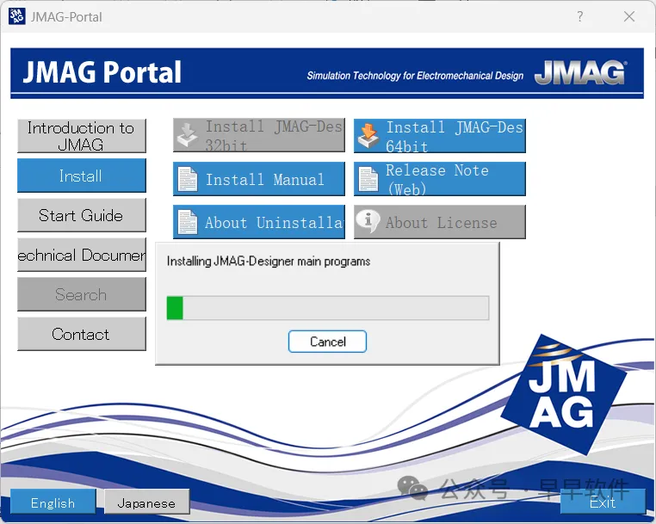This screenshot has width=656, height=524.
Task: Click the info bubble icon beside About License
Action: 368,220
